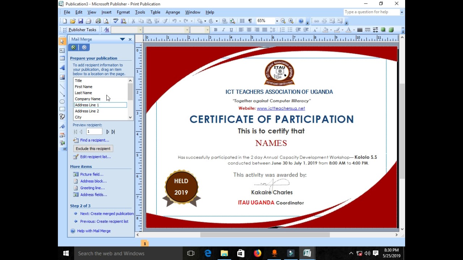463x260 pixels.
Task: Set text alignment to right
Action: click(x=257, y=30)
